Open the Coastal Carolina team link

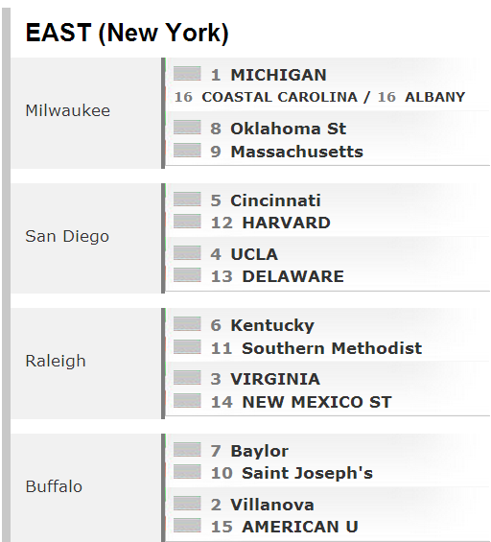click(279, 97)
